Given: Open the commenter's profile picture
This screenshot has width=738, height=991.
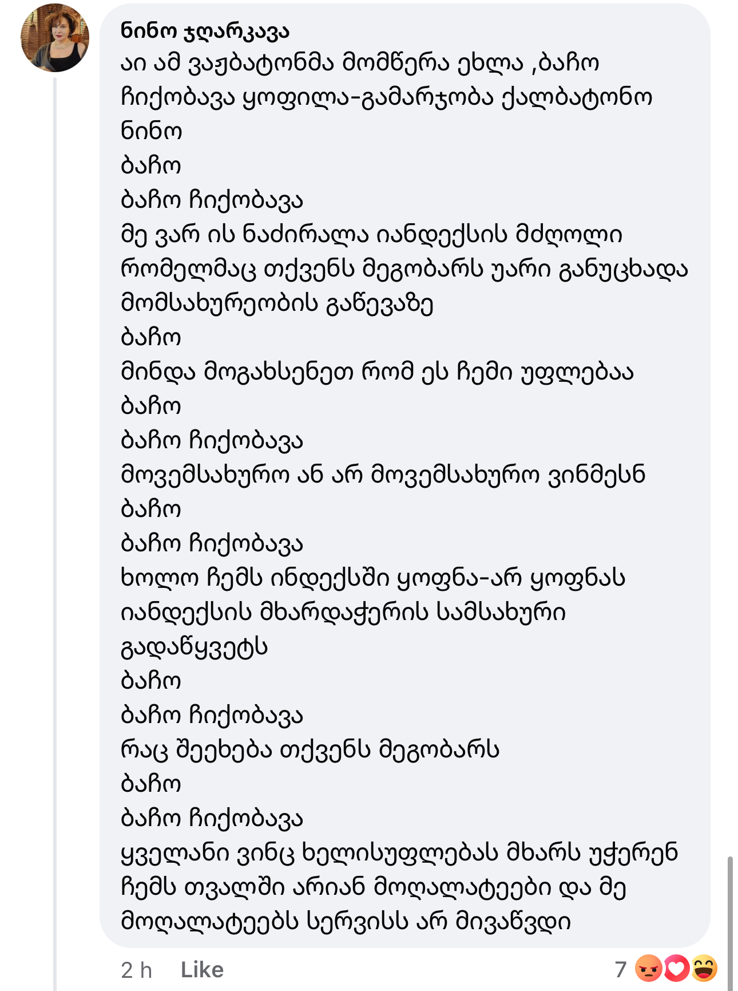Looking at the screenshot, I should click(x=55, y=38).
